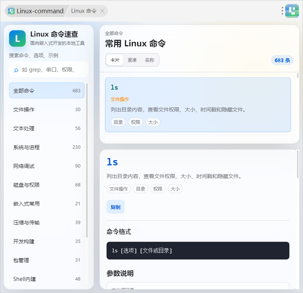Image resolution: width=303 pixels, height=293 pixels.
Task: Select the 文本处理 category
Action: click(47, 128)
